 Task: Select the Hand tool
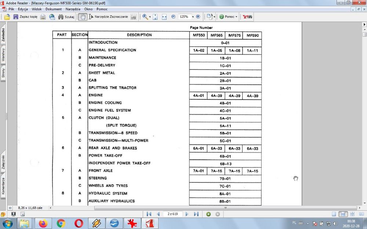tap(83, 17)
